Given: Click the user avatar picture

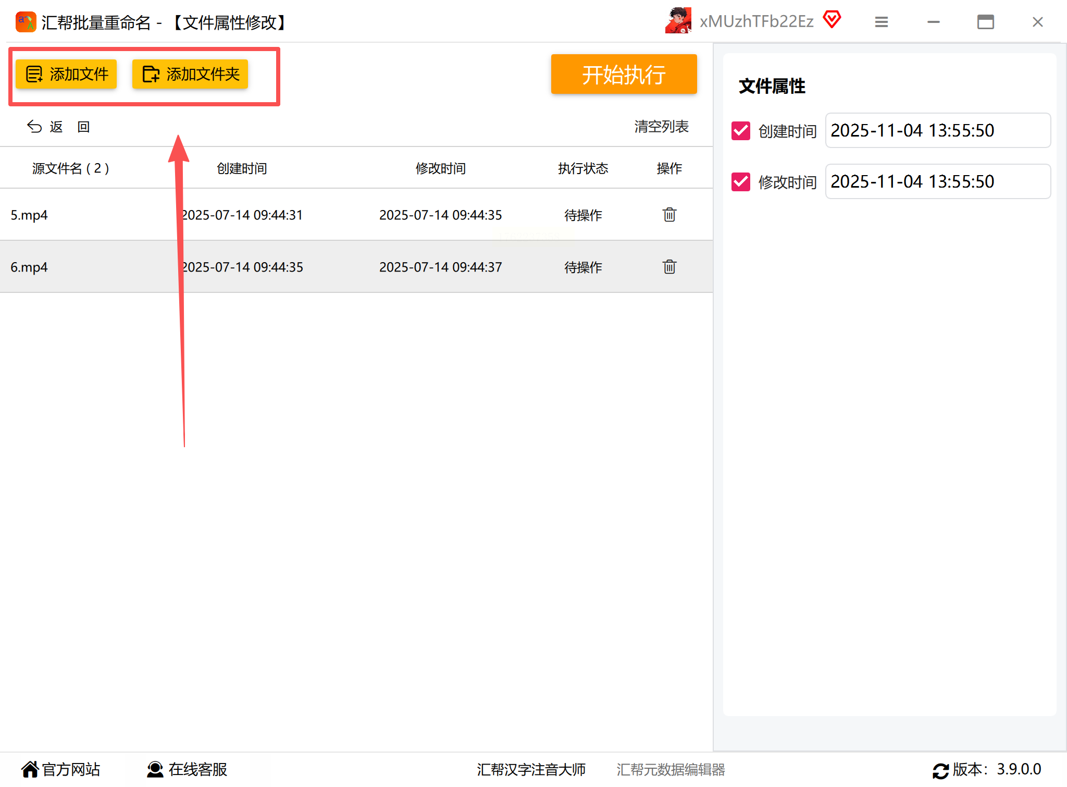Looking at the screenshot, I should 678,21.
